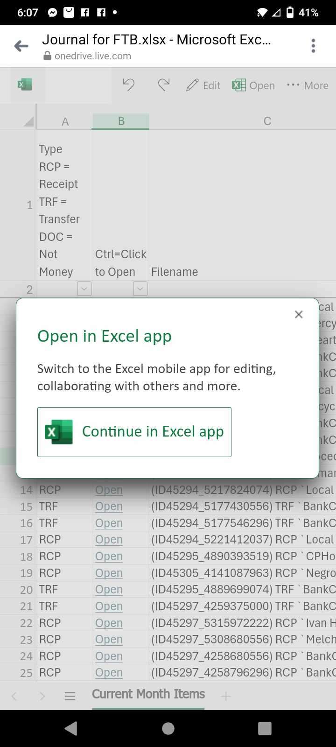
Task: Switch to the Current Month Items tab
Action: tap(148, 694)
